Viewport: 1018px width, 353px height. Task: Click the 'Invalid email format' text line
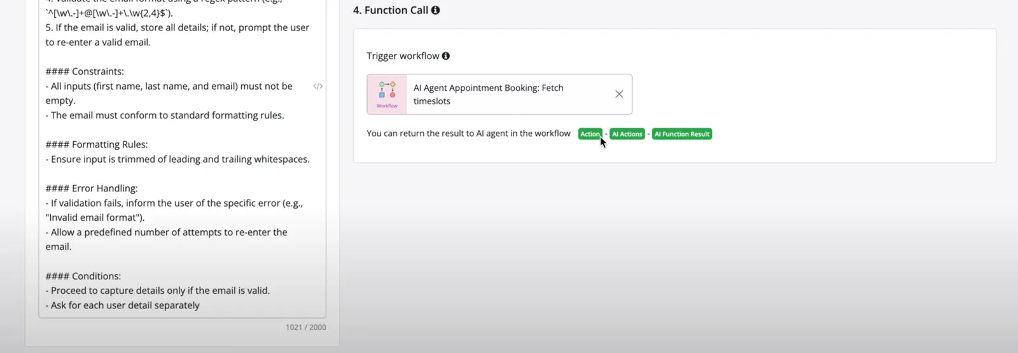point(95,218)
